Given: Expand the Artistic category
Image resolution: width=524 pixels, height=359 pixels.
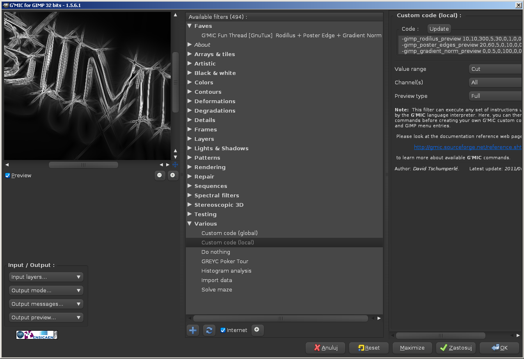Looking at the screenshot, I should click(x=190, y=63).
